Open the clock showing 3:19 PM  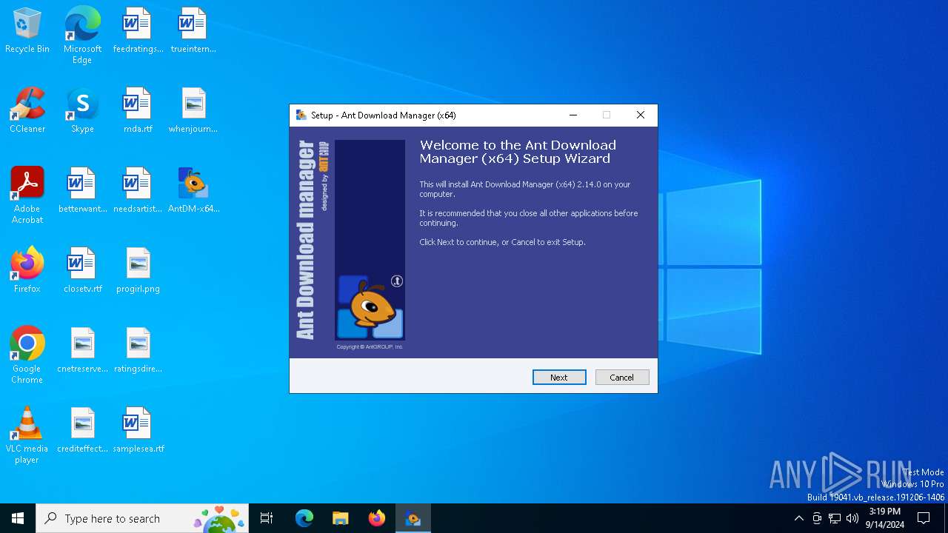click(885, 518)
